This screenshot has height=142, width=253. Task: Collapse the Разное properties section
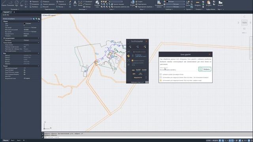pos(38,66)
